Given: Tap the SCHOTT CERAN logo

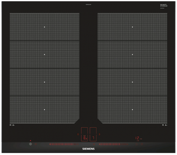Looking at the screenshot, I should tap(164, 6).
